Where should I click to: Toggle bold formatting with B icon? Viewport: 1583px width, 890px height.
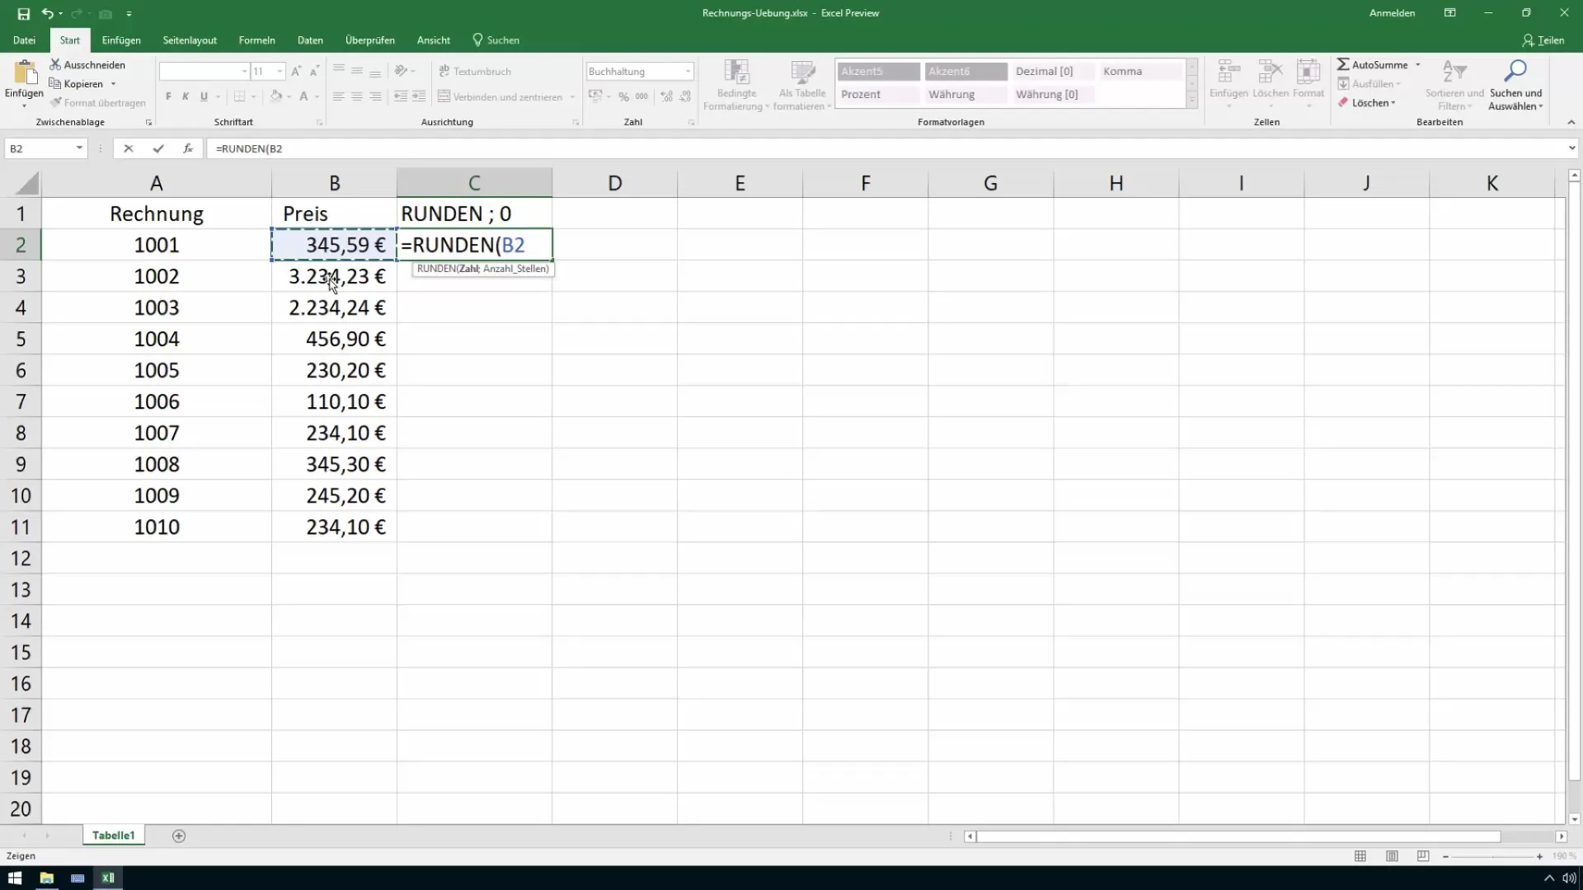(x=168, y=96)
